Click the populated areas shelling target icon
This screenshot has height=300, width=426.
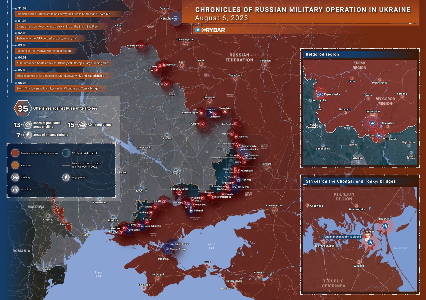click(x=28, y=125)
